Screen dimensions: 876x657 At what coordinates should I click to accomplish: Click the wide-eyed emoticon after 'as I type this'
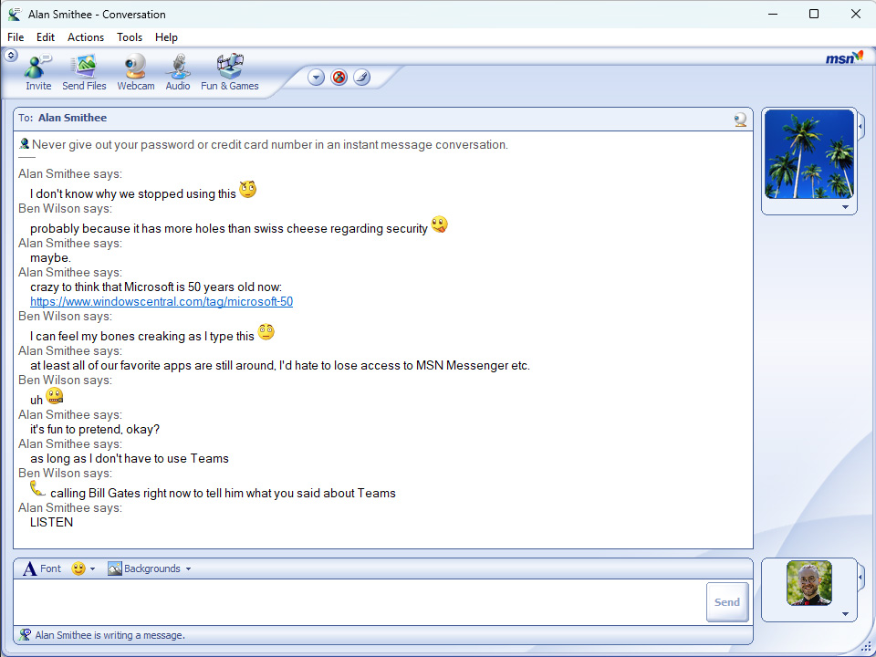[266, 331]
